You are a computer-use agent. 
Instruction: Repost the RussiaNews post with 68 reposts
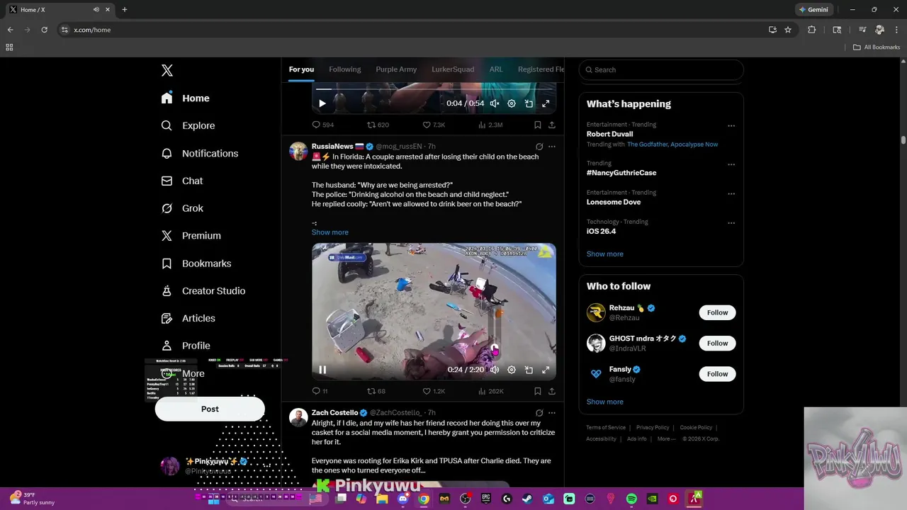coord(376,391)
